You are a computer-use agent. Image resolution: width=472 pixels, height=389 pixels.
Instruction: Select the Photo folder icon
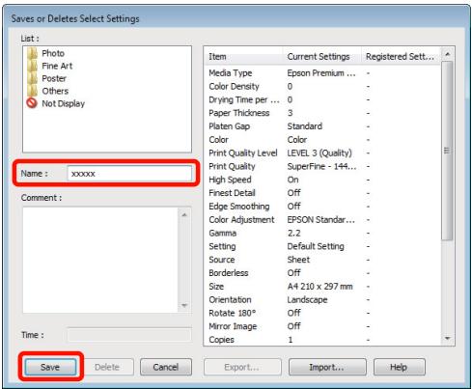pyautogui.click(x=32, y=53)
